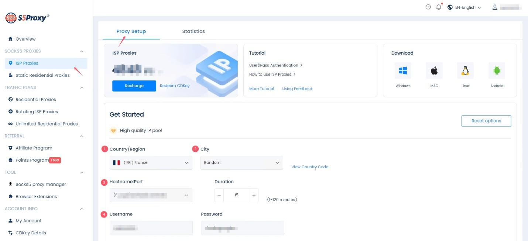This screenshot has width=528, height=241.
Task: Open the City dropdown set to Random
Action: (242, 163)
